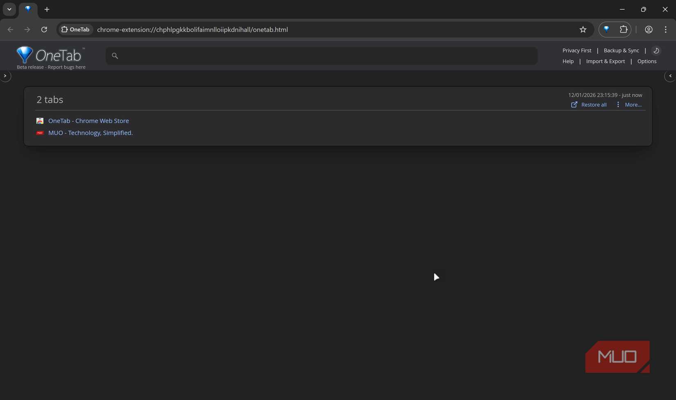Click the MUO favicon in the tab list

click(40, 133)
